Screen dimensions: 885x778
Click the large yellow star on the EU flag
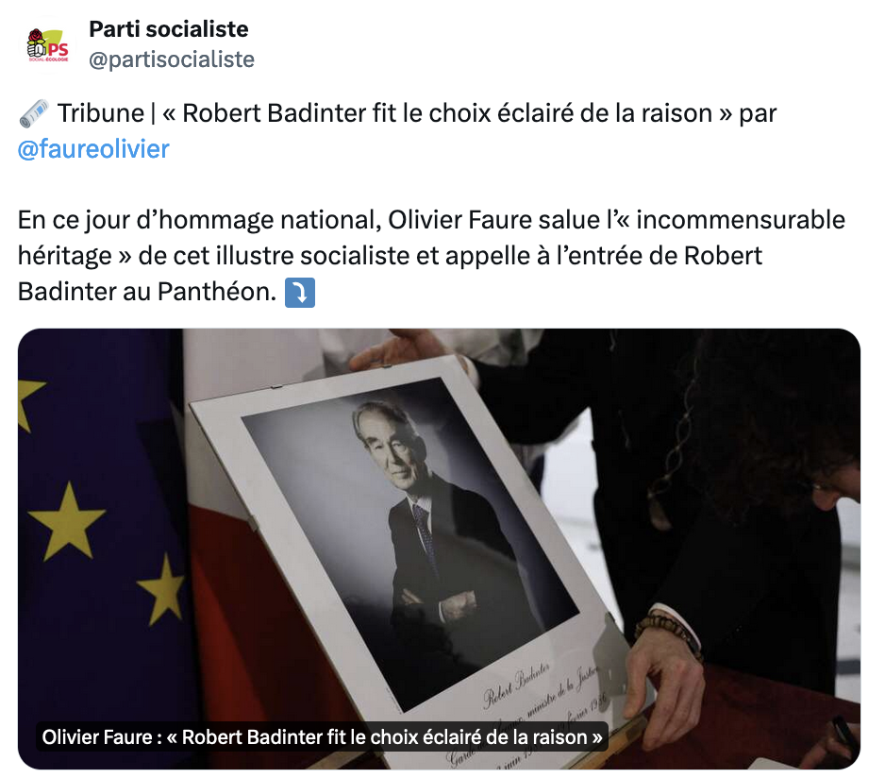(68, 521)
